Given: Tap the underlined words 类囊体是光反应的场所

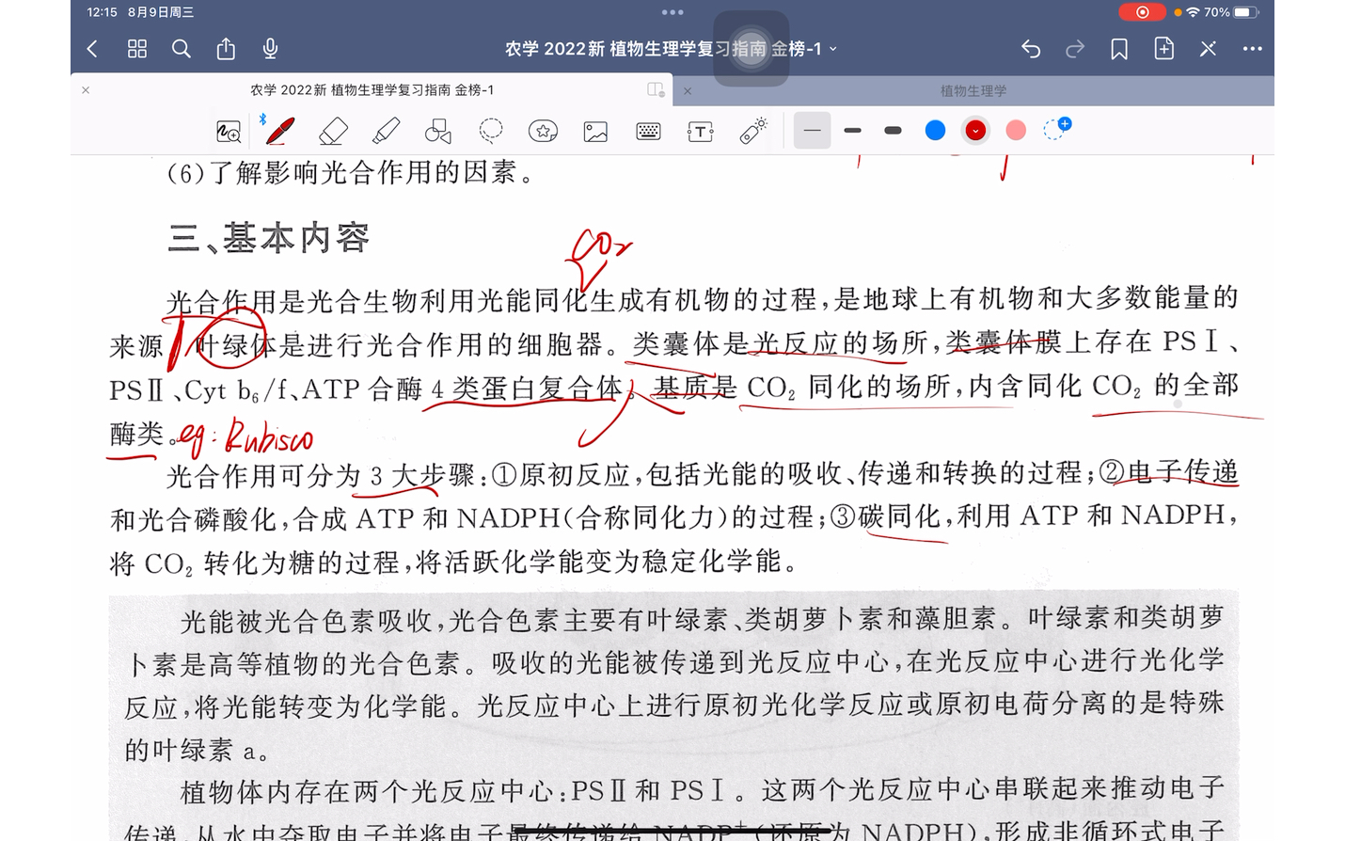Looking at the screenshot, I should [x=781, y=342].
